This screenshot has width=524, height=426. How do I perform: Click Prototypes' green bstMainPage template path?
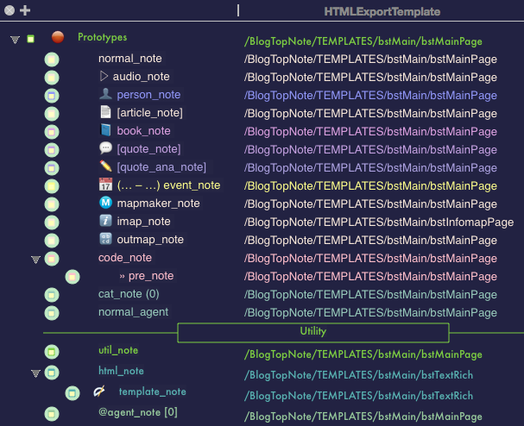(x=363, y=41)
